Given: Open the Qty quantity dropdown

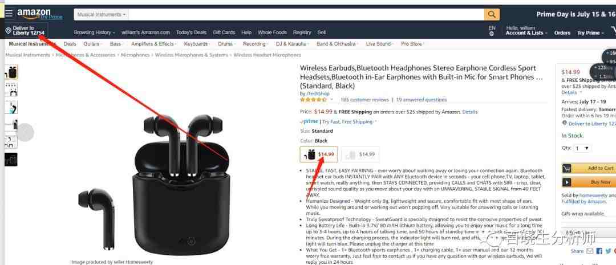Looking at the screenshot, I should [582, 148].
